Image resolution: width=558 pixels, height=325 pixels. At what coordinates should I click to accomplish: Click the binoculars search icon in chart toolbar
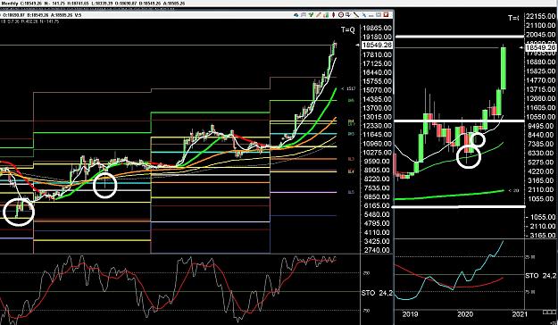click(296, 15)
